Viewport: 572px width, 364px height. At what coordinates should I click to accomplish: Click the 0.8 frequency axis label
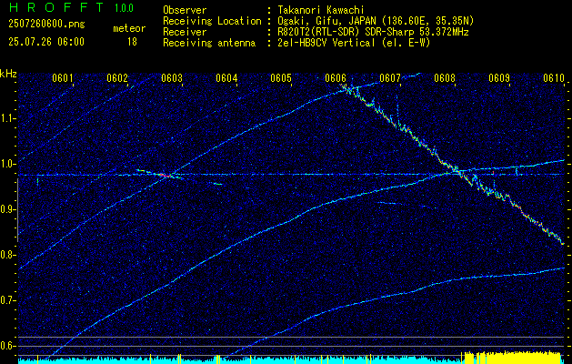click(x=6, y=255)
